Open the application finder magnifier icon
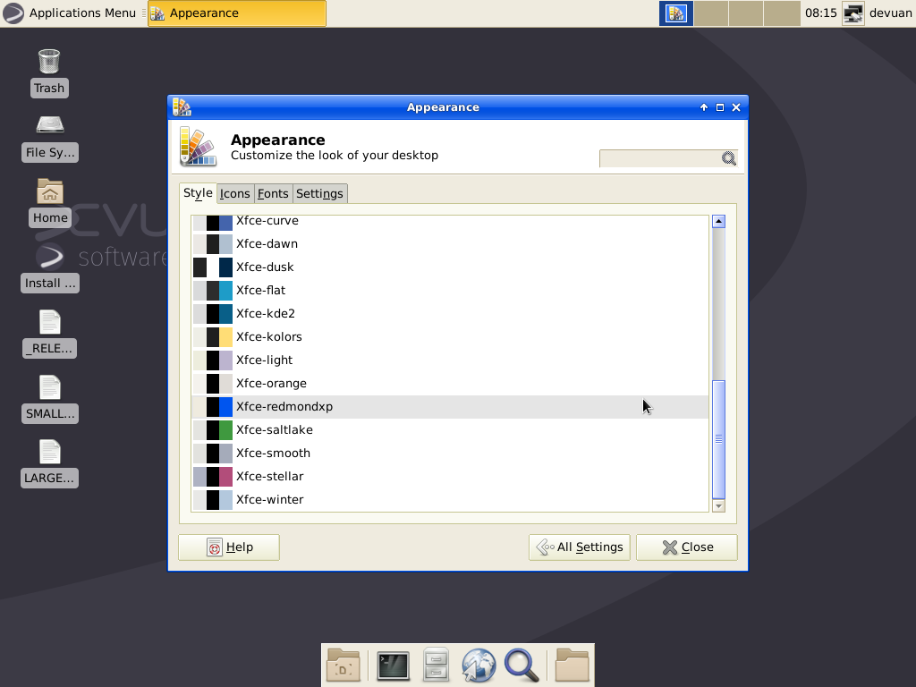 [522, 665]
